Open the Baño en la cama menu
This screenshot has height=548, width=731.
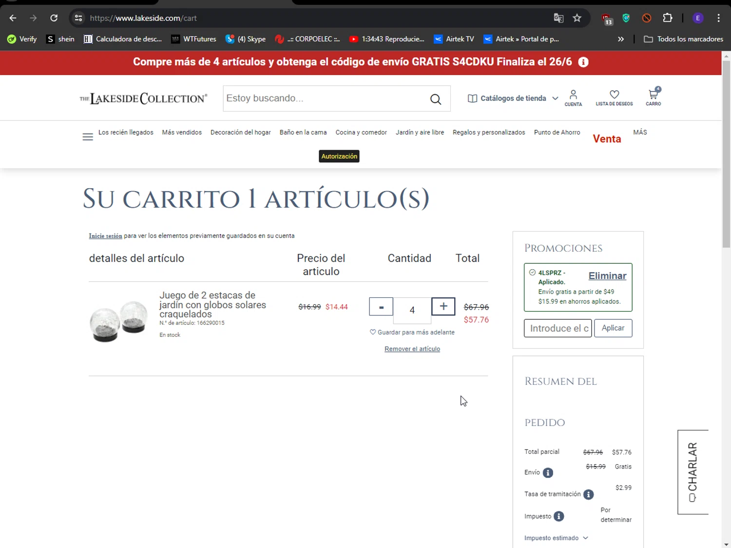pos(303,133)
